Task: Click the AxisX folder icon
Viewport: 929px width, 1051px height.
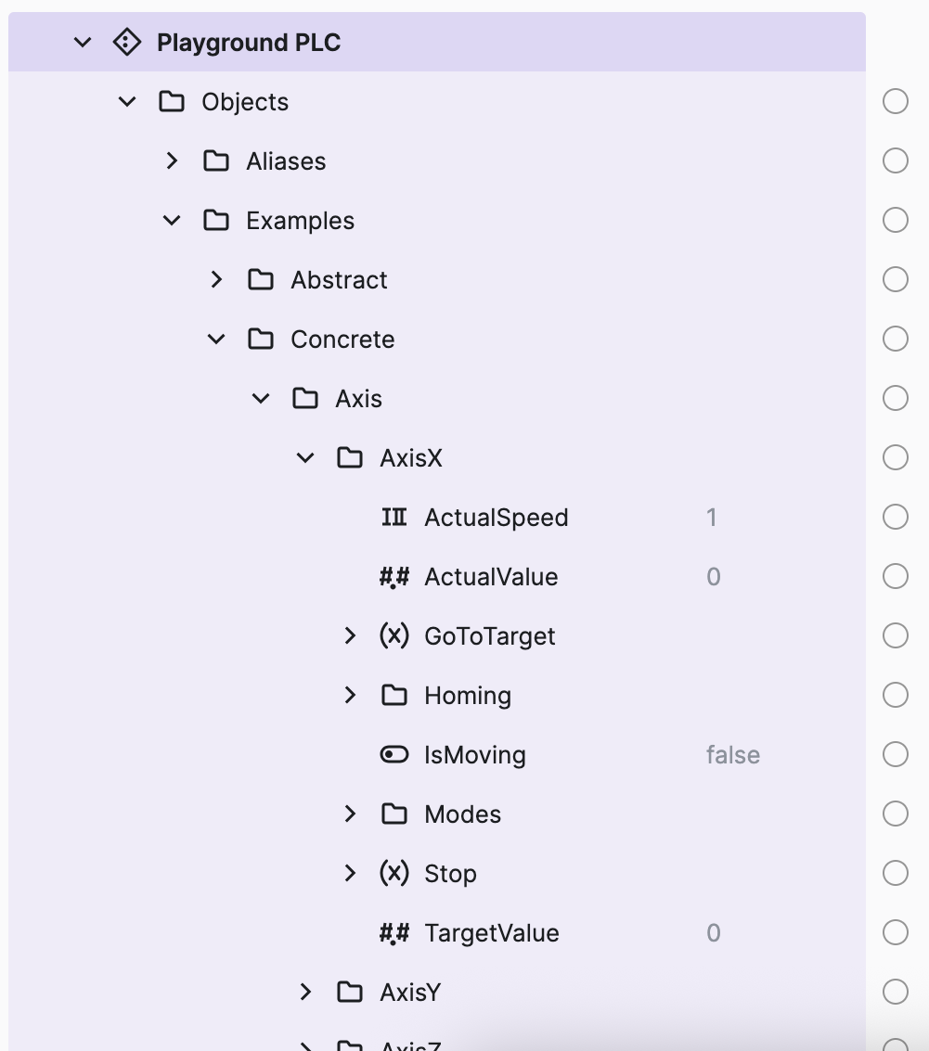Action: [350, 458]
